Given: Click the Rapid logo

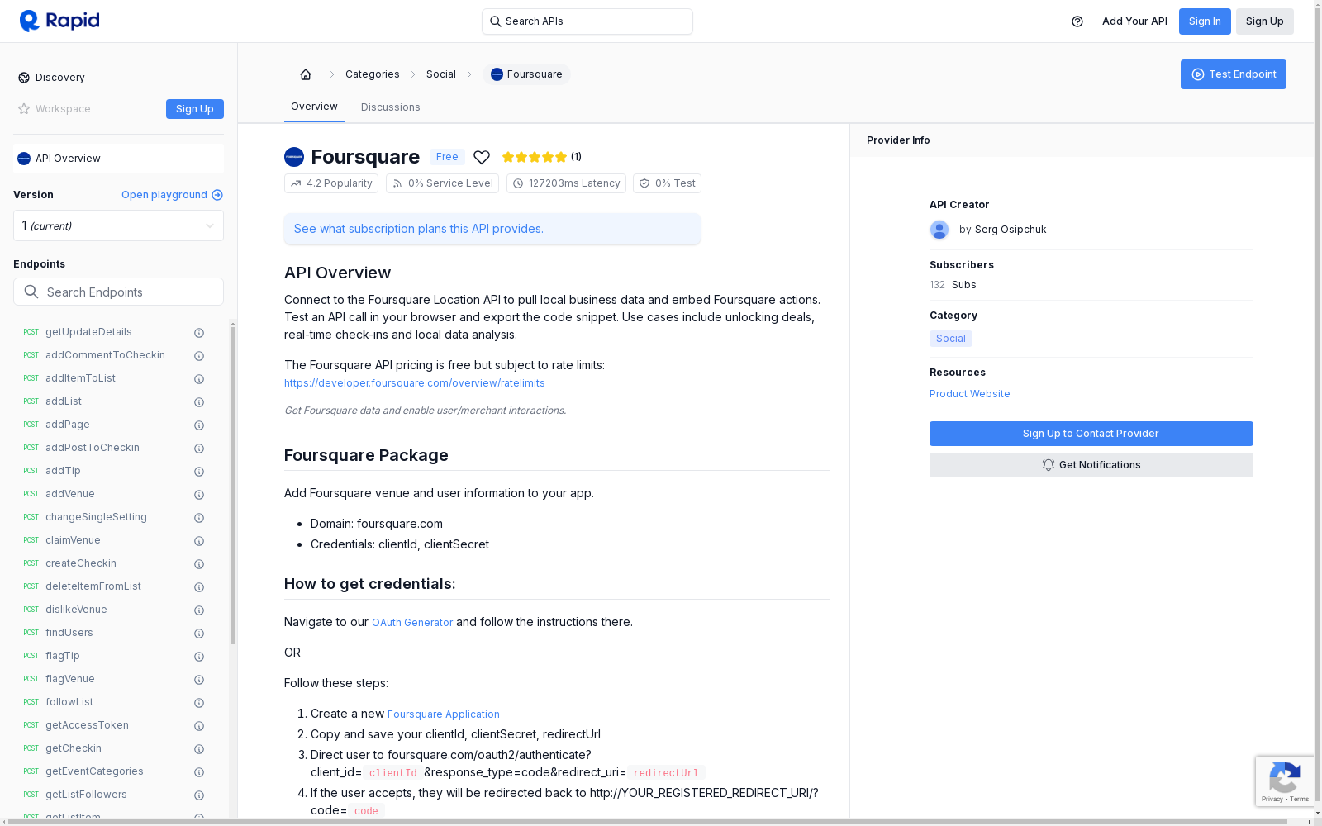Looking at the screenshot, I should coord(59,21).
